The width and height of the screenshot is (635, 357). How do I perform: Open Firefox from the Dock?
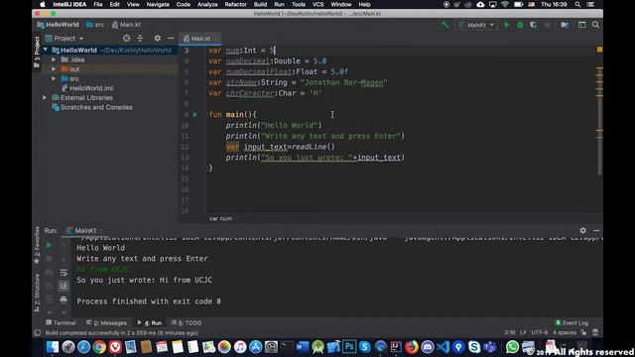(x=412, y=347)
